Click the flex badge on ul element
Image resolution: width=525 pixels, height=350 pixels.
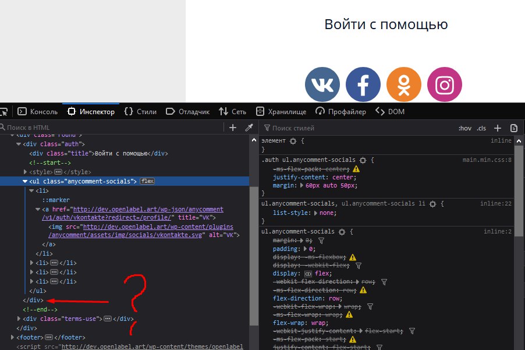(147, 181)
